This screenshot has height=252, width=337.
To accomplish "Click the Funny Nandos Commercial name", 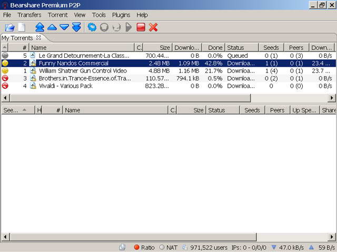I will (x=74, y=63).
